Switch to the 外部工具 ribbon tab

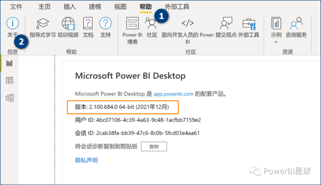pyautogui.click(x=177, y=7)
